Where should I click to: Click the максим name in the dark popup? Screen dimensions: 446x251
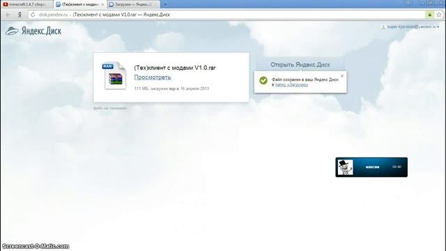pos(372,167)
